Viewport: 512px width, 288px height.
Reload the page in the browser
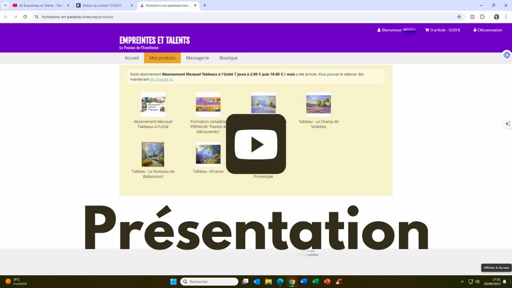pos(25,17)
